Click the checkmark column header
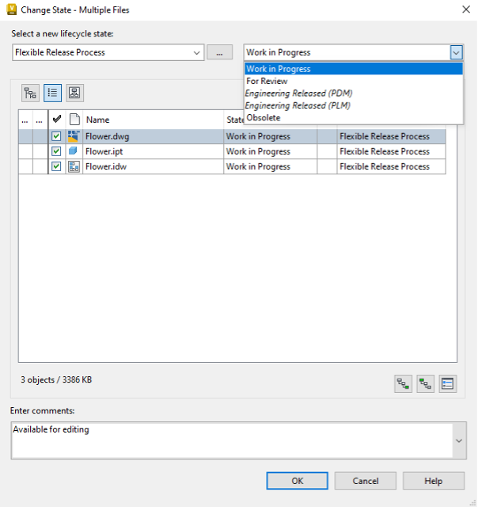478x507 pixels. click(57, 119)
